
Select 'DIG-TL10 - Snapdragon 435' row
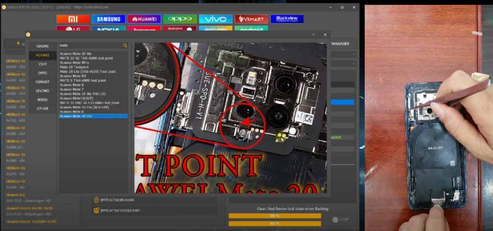29,201
